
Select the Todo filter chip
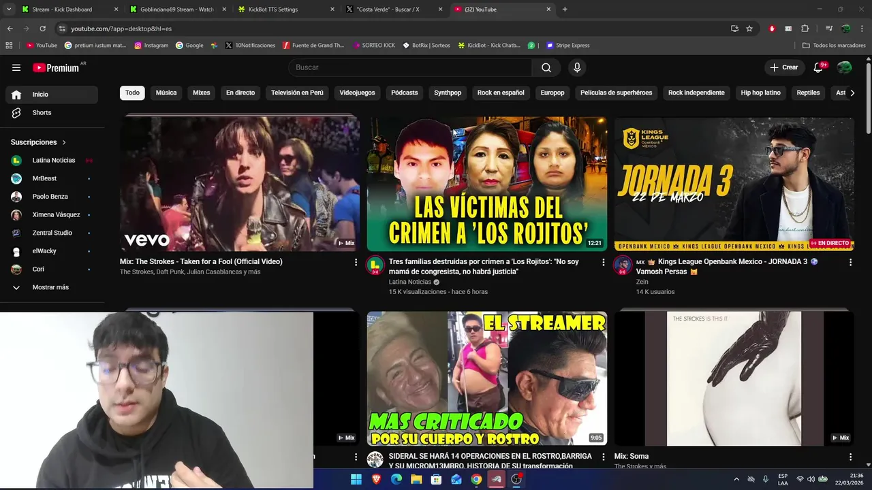(132, 93)
